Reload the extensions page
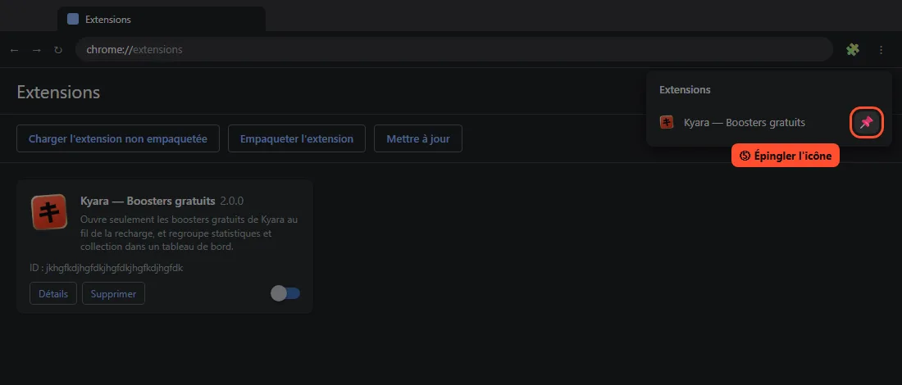902x385 pixels. pyautogui.click(x=58, y=50)
